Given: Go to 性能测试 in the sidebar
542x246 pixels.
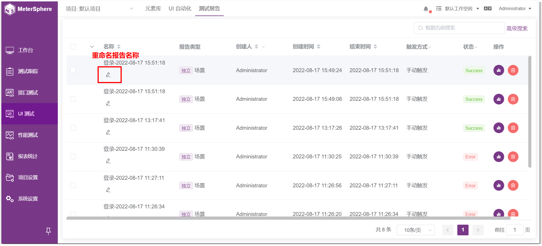Looking at the screenshot, I should coord(29,135).
